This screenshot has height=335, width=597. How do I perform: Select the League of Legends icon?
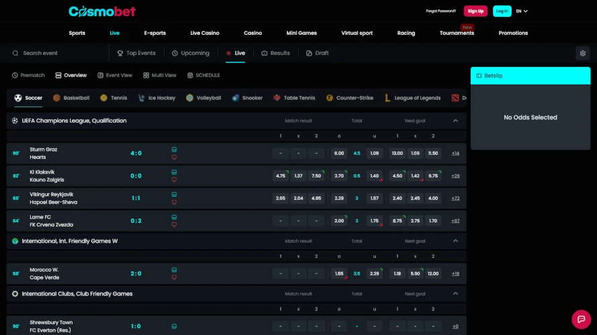coord(387,98)
